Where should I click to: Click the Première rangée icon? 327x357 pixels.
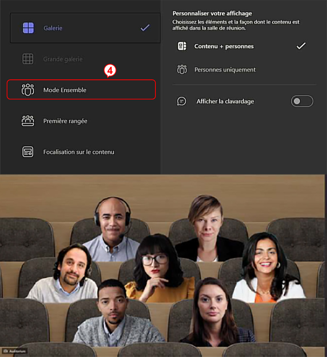click(28, 121)
